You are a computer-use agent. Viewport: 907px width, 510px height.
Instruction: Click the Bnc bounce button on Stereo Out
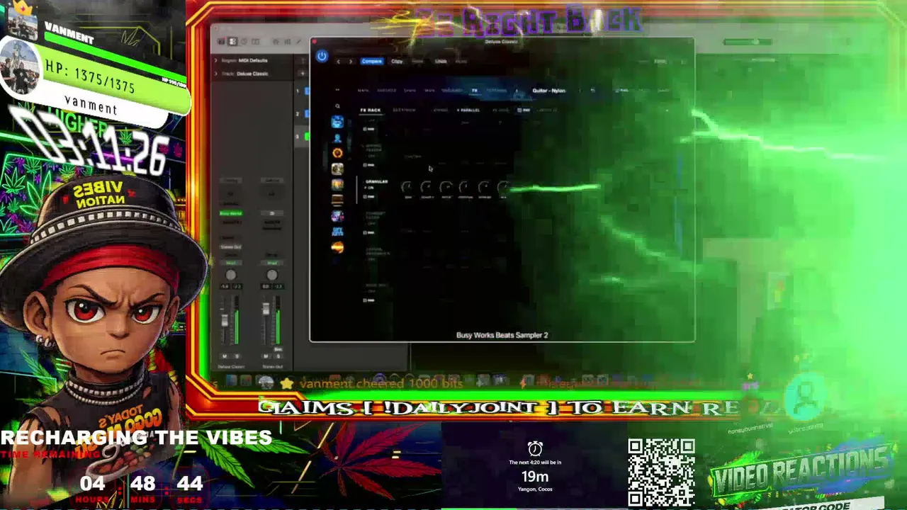click(278, 349)
